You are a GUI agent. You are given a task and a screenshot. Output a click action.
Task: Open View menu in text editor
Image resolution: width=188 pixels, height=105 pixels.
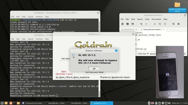click(133, 19)
